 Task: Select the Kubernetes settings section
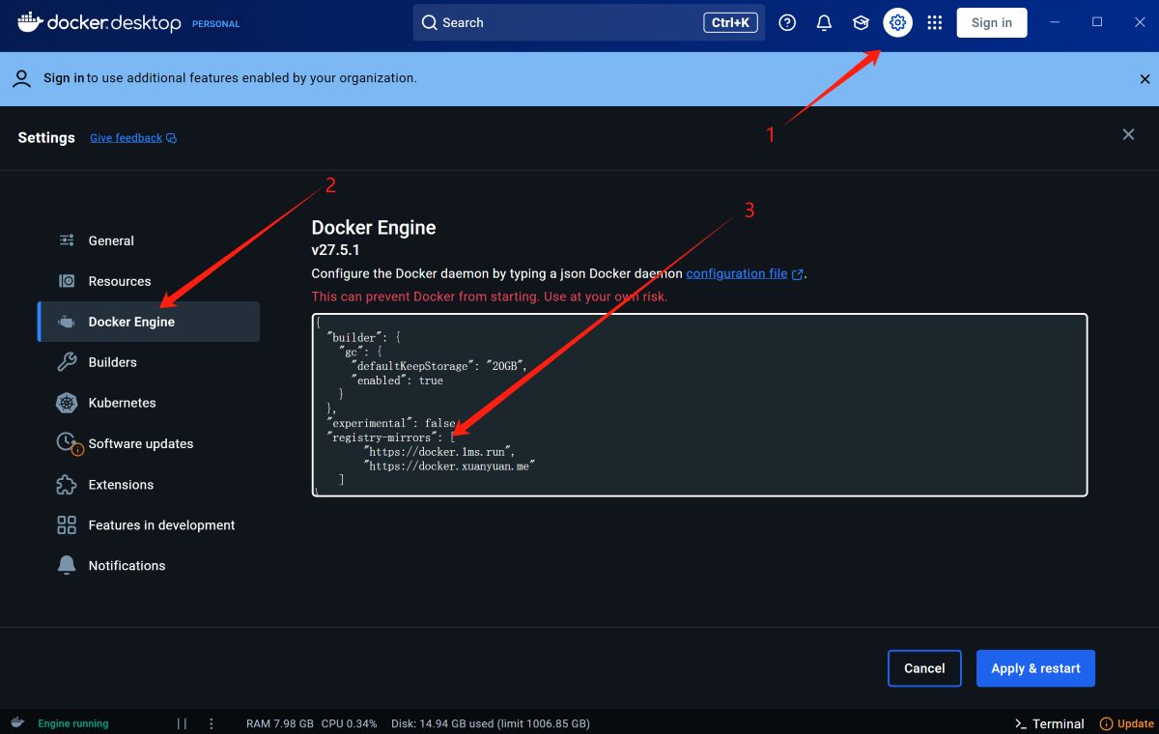149,403
